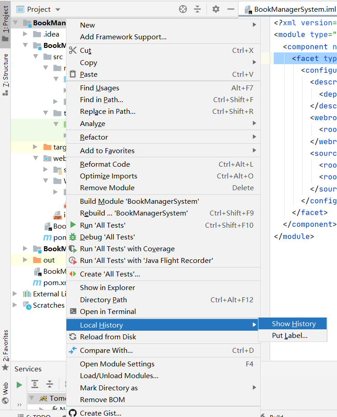Open the Add to Favorites submenu
Viewport: 337px width, 417px height.
coord(163,150)
